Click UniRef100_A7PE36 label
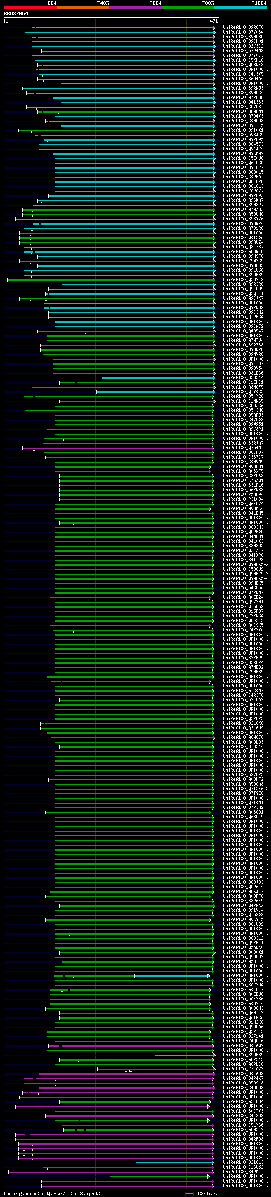271x1197 pixels. click(243, 98)
